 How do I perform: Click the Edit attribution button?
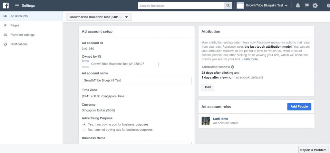tap(208, 87)
